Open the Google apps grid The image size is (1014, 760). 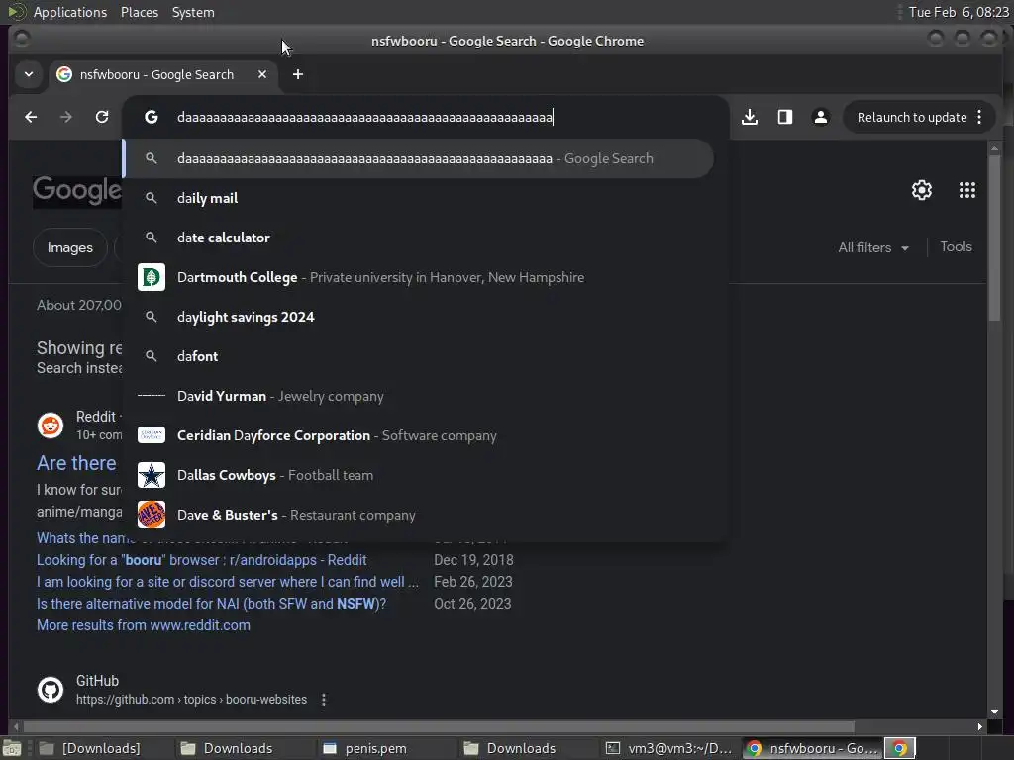[967, 190]
